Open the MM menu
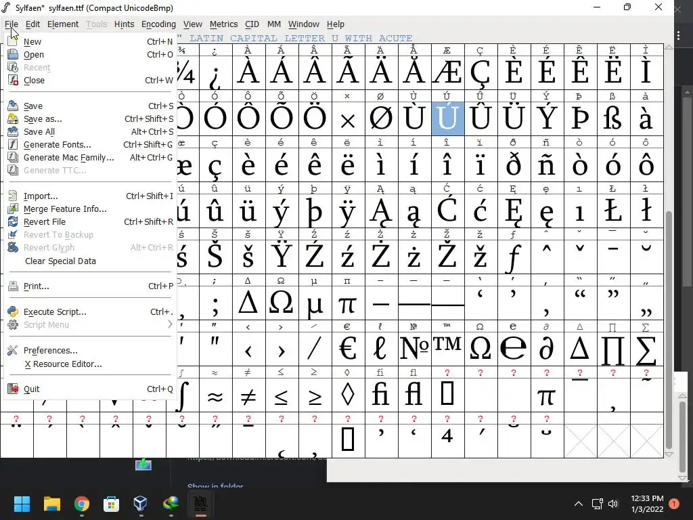This screenshot has width=693, height=520. [274, 24]
